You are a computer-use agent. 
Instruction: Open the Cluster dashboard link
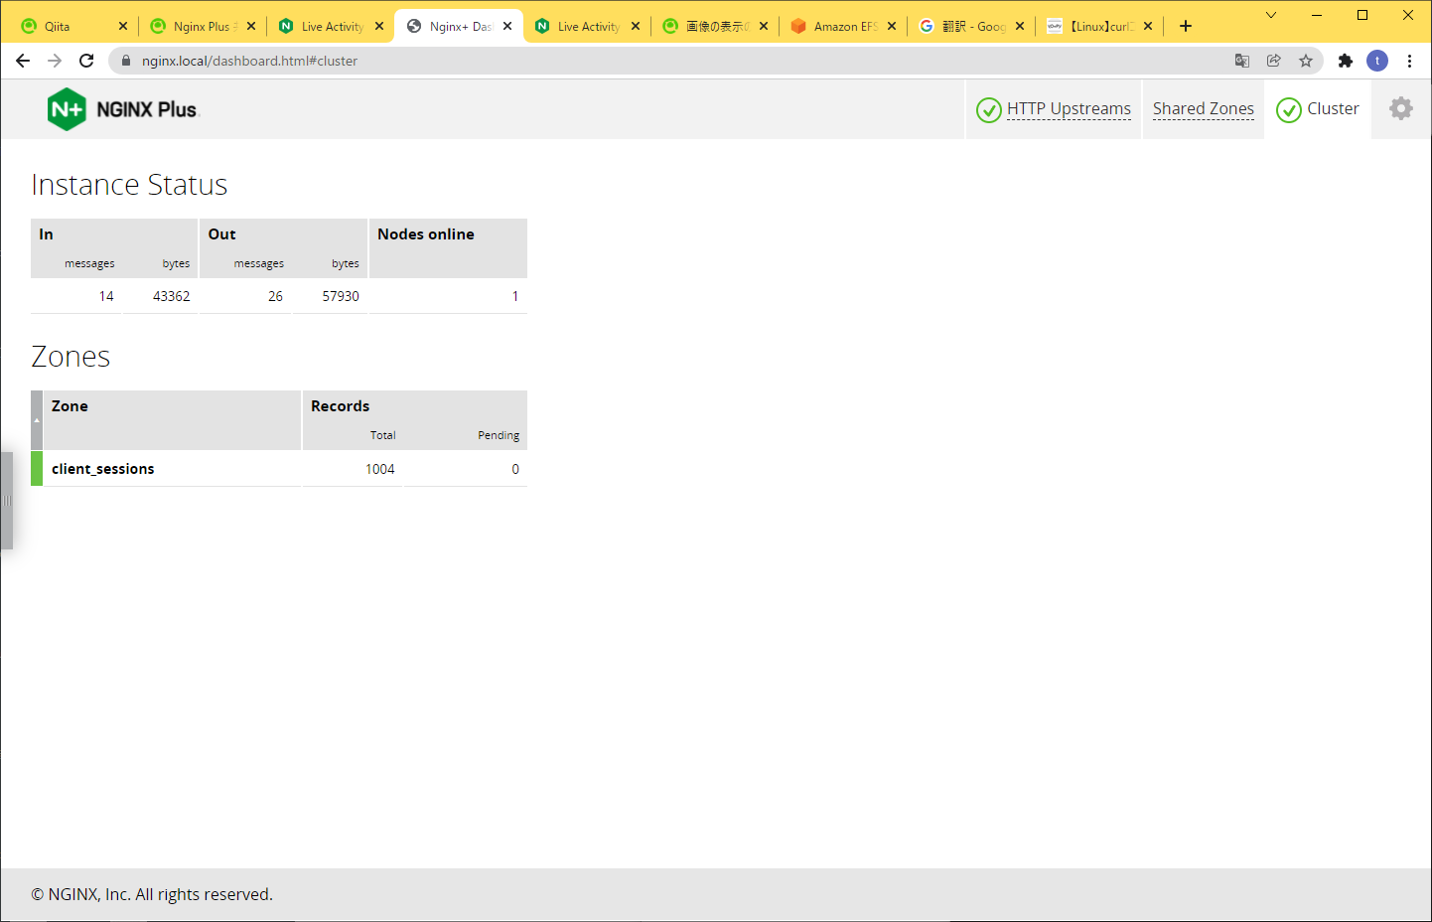click(1333, 108)
